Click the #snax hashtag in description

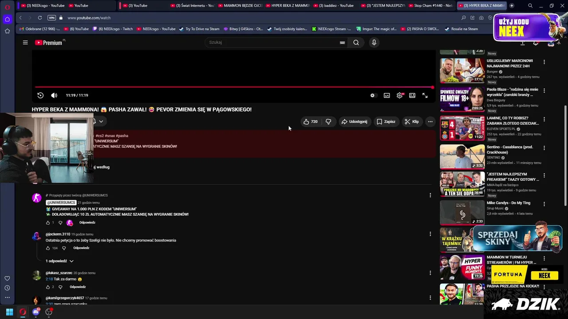click(x=110, y=136)
